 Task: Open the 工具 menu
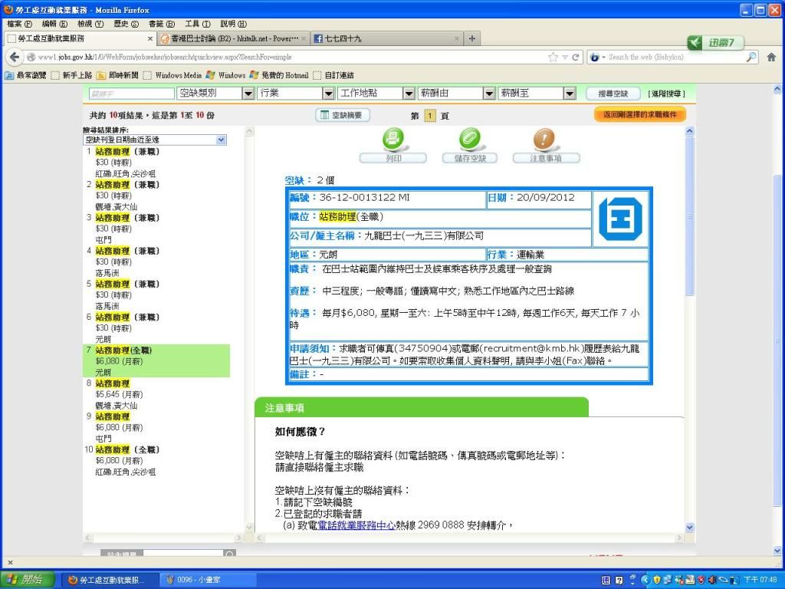pyautogui.click(x=197, y=24)
